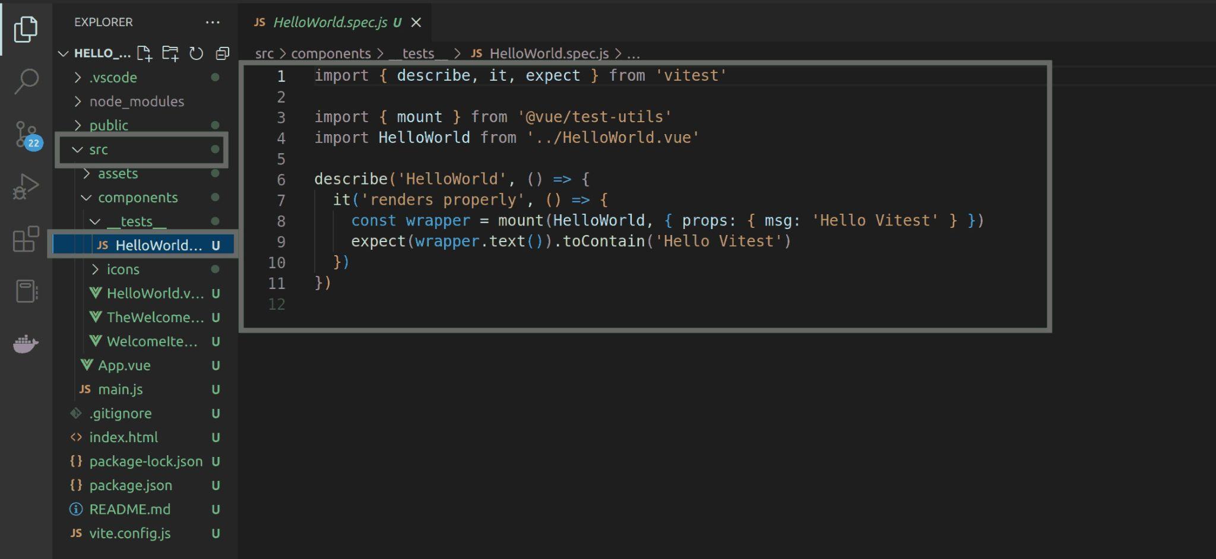Expand the icons folder
Viewport: 1216px width, 559px height.
click(x=123, y=269)
